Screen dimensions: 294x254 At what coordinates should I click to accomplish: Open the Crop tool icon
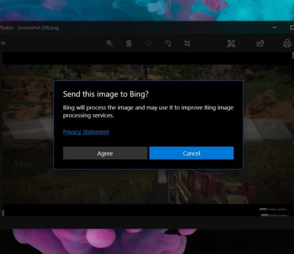click(x=187, y=43)
